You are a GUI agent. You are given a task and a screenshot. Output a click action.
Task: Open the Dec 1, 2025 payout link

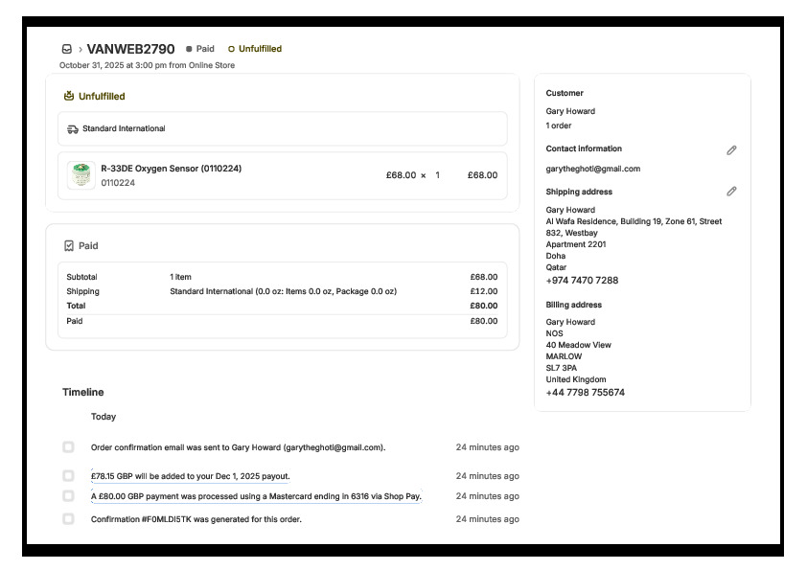[190, 476]
